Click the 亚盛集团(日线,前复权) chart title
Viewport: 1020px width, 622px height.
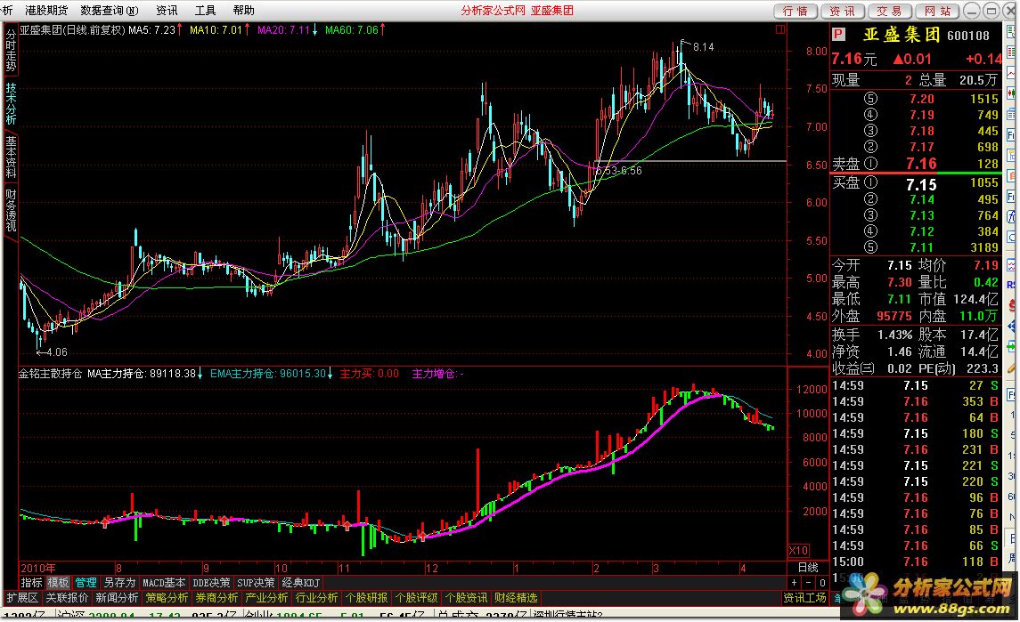pyautogui.click(x=72, y=30)
